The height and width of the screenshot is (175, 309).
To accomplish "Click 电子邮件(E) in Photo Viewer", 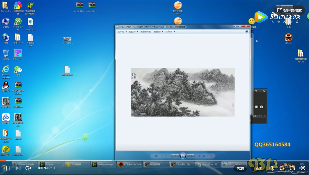I will [146, 32].
